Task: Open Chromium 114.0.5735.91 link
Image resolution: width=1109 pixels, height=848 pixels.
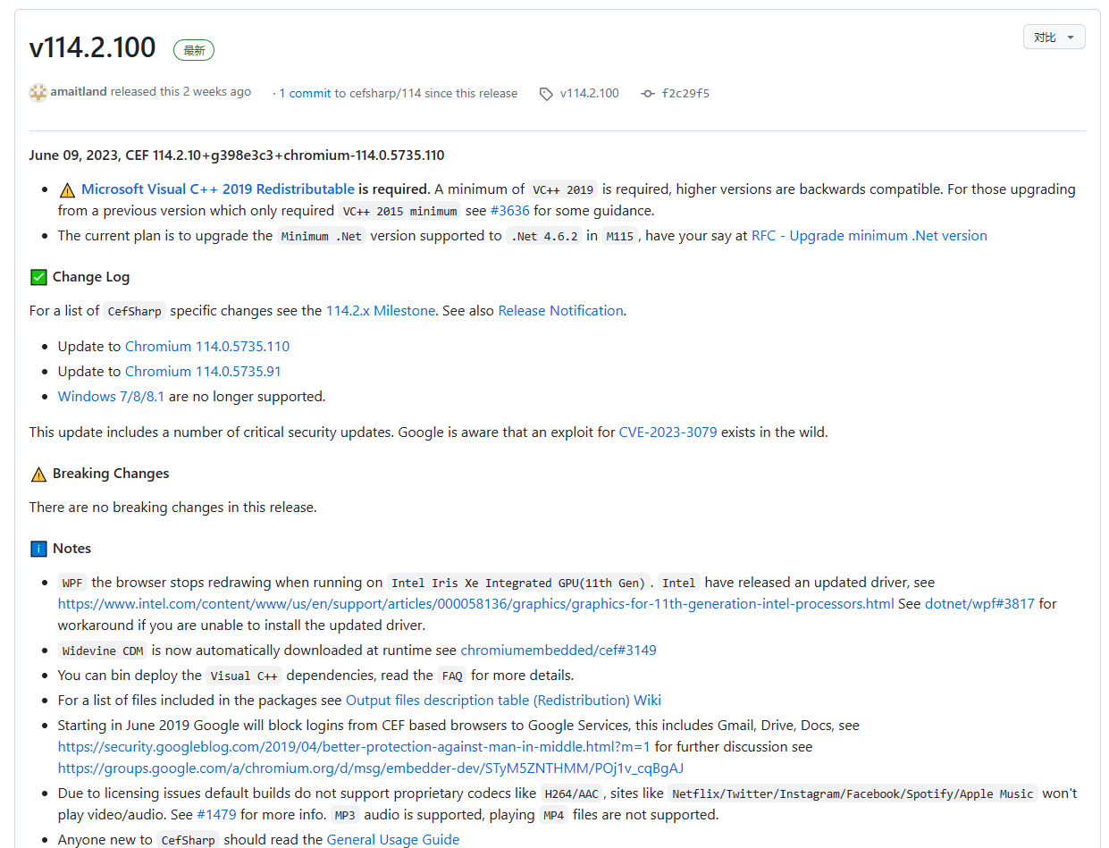Action: 203,372
